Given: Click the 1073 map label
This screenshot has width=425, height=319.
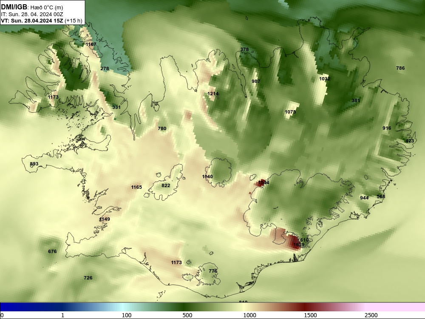Looking at the screenshot, I should 290,112.
